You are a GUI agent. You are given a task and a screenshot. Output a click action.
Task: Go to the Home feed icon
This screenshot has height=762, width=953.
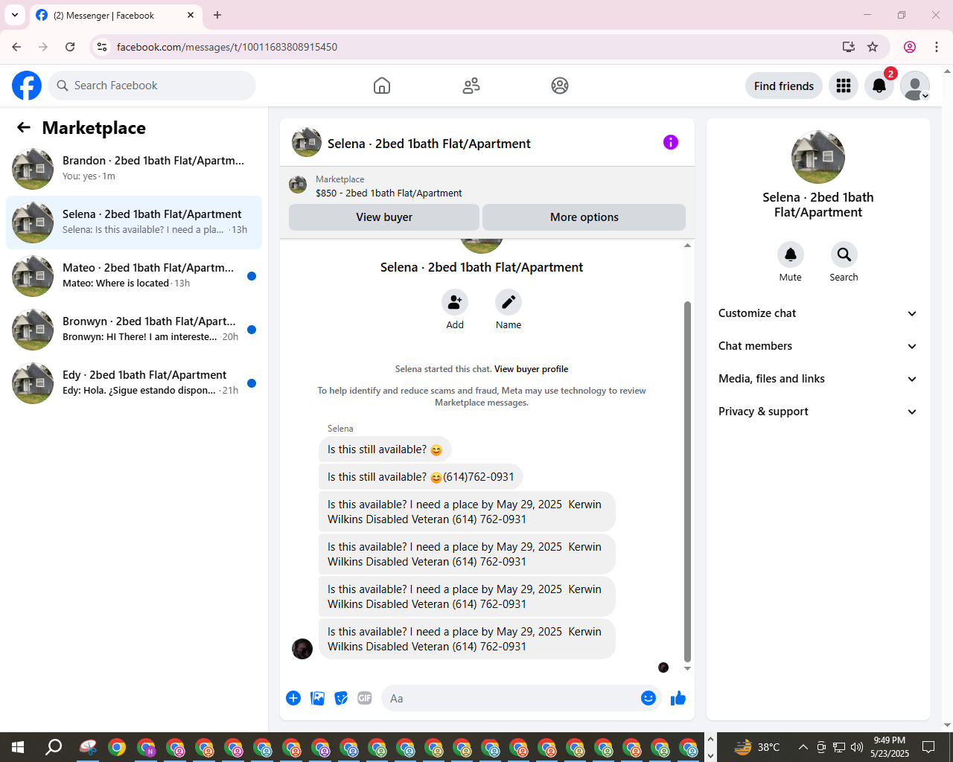click(382, 86)
